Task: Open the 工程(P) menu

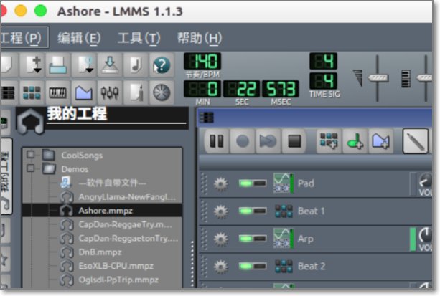Action: (20, 37)
